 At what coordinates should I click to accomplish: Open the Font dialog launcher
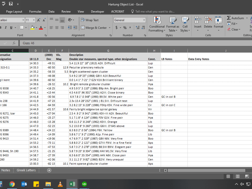tap(46, 35)
